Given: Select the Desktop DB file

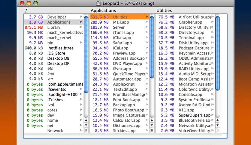Looking at the screenshot, I should (54, 58).
